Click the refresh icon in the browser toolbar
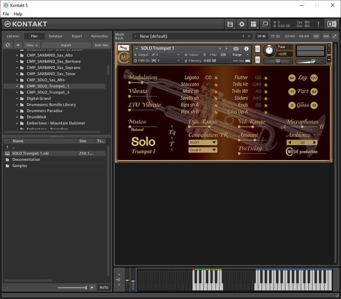The height and width of the screenshot is (299, 341). [8, 45]
